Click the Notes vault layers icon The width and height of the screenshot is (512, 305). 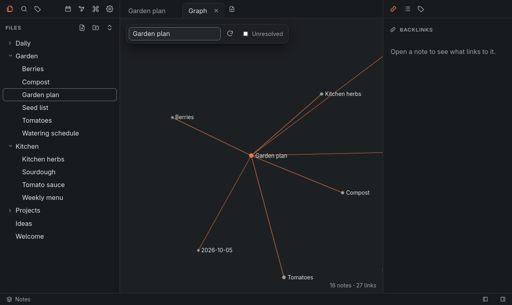tap(9, 299)
